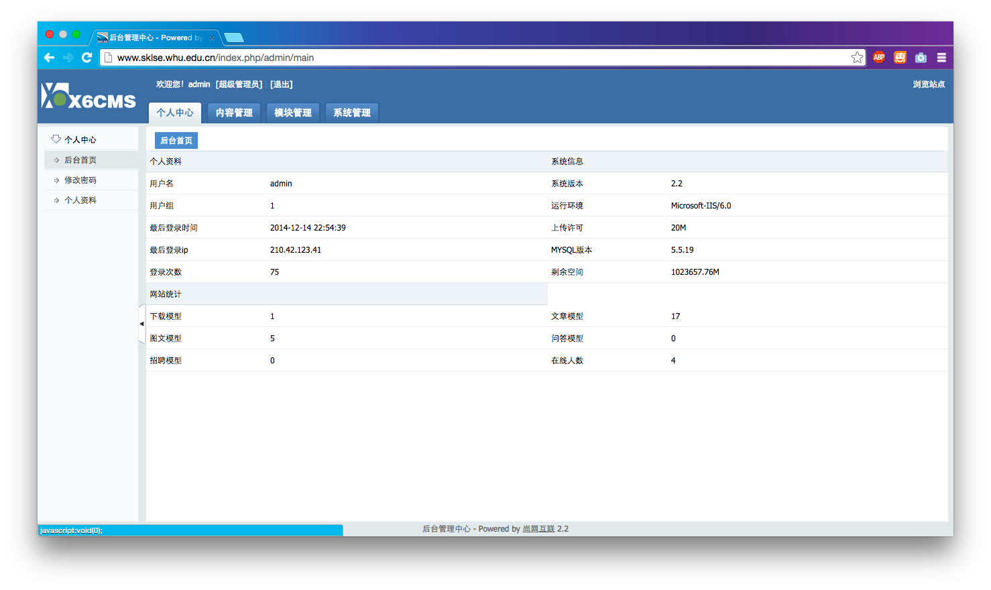Click the 用户组 label

[x=162, y=206]
